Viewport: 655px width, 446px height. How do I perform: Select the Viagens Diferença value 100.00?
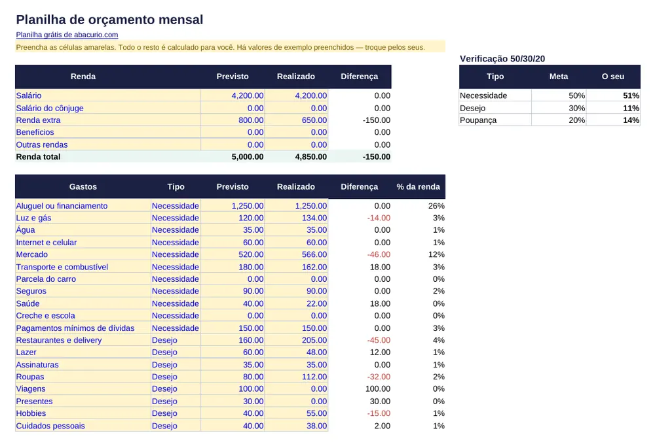(378, 389)
